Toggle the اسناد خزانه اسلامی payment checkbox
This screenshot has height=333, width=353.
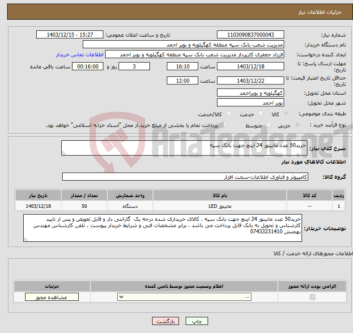click(x=225, y=124)
